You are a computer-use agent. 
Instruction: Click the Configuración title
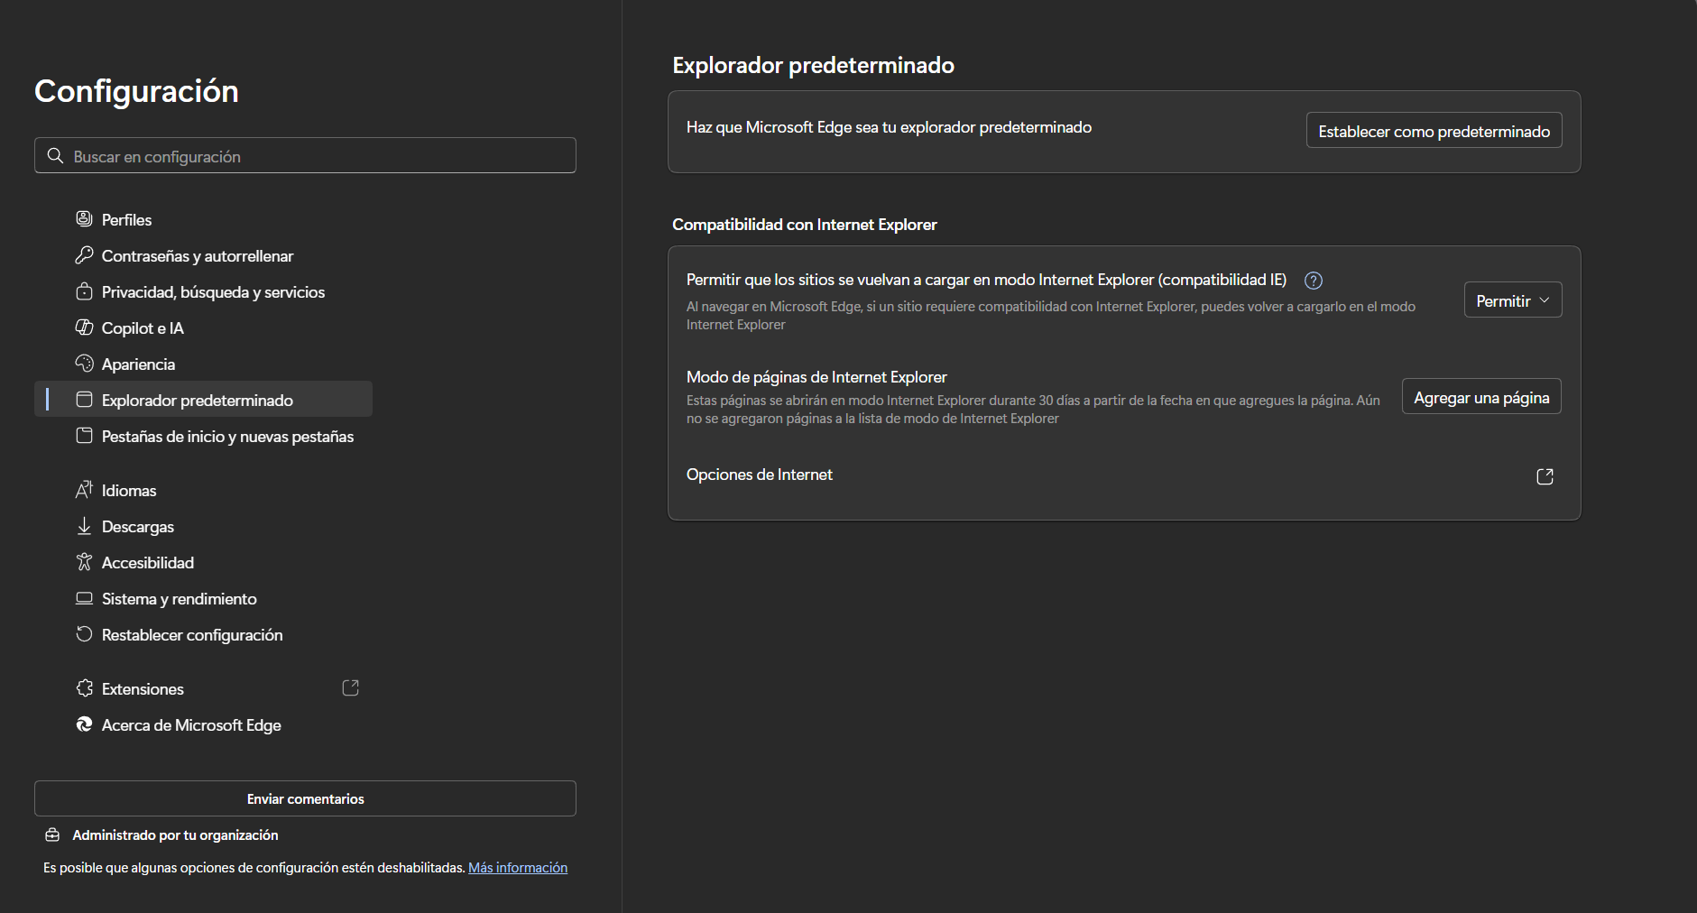click(x=136, y=91)
